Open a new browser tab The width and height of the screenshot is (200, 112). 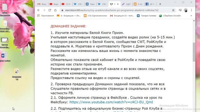coord(160,4)
